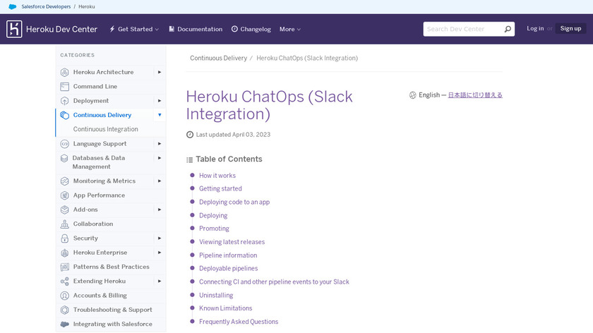
Task: Jump to the Promoting section
Action: coord(214,229)
